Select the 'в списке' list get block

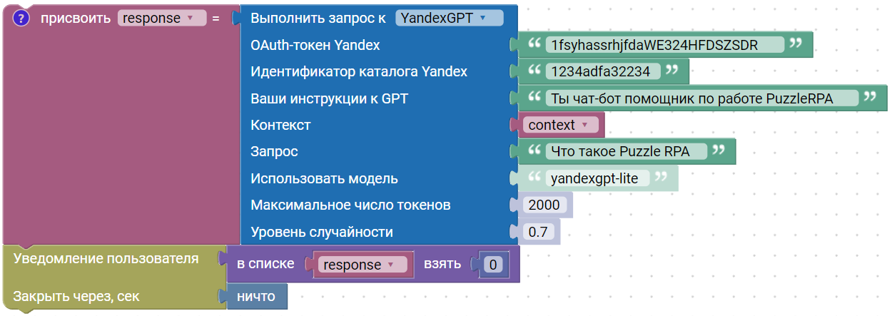point(265,264)
